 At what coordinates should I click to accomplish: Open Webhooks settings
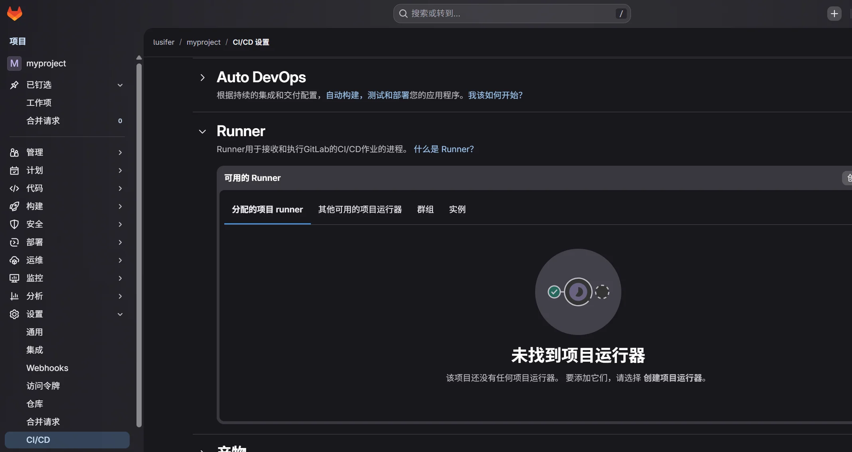67,368
